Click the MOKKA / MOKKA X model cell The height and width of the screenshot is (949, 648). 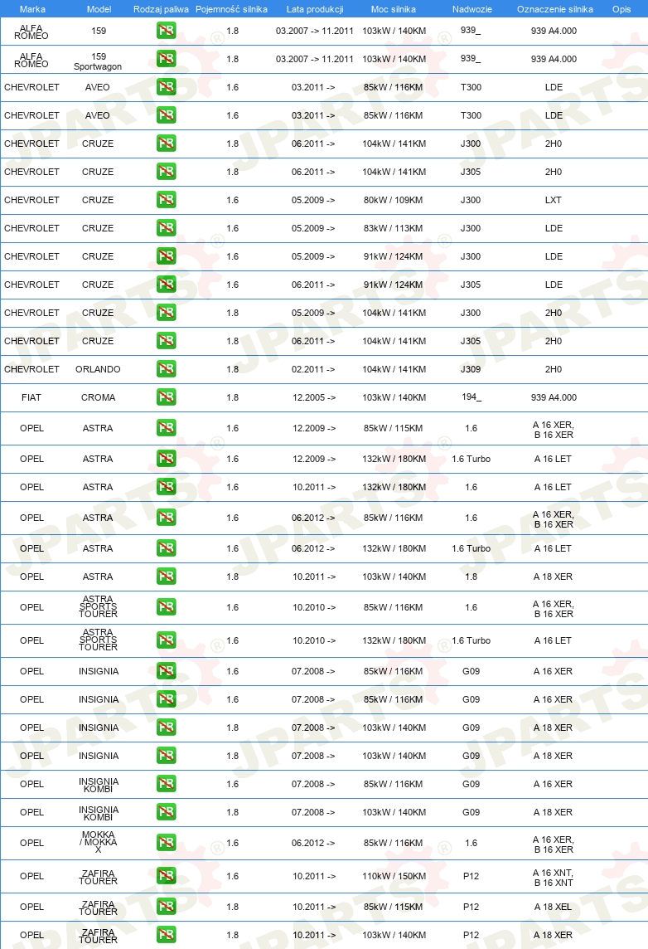point(98,842)
